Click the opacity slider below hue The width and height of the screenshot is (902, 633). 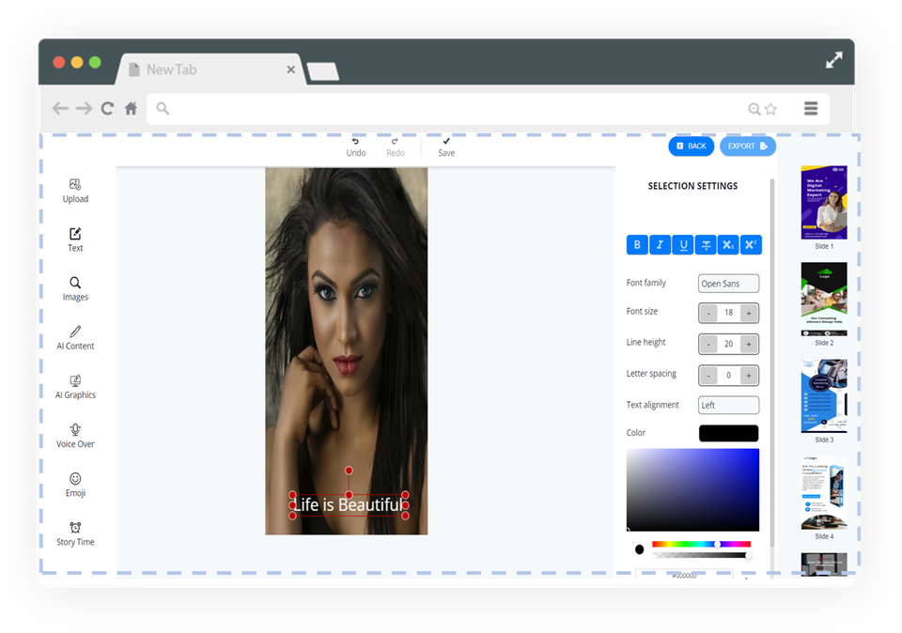pos(701,555)
